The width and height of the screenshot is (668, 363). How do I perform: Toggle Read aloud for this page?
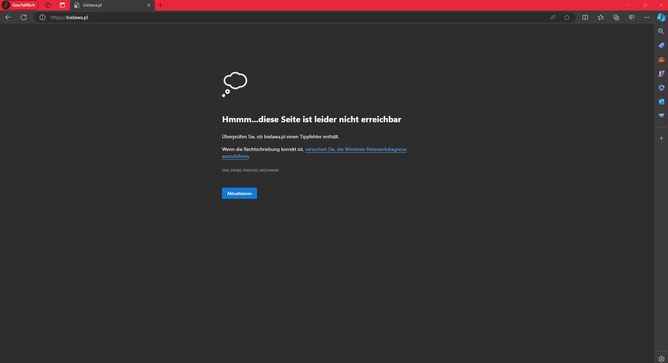553,18
